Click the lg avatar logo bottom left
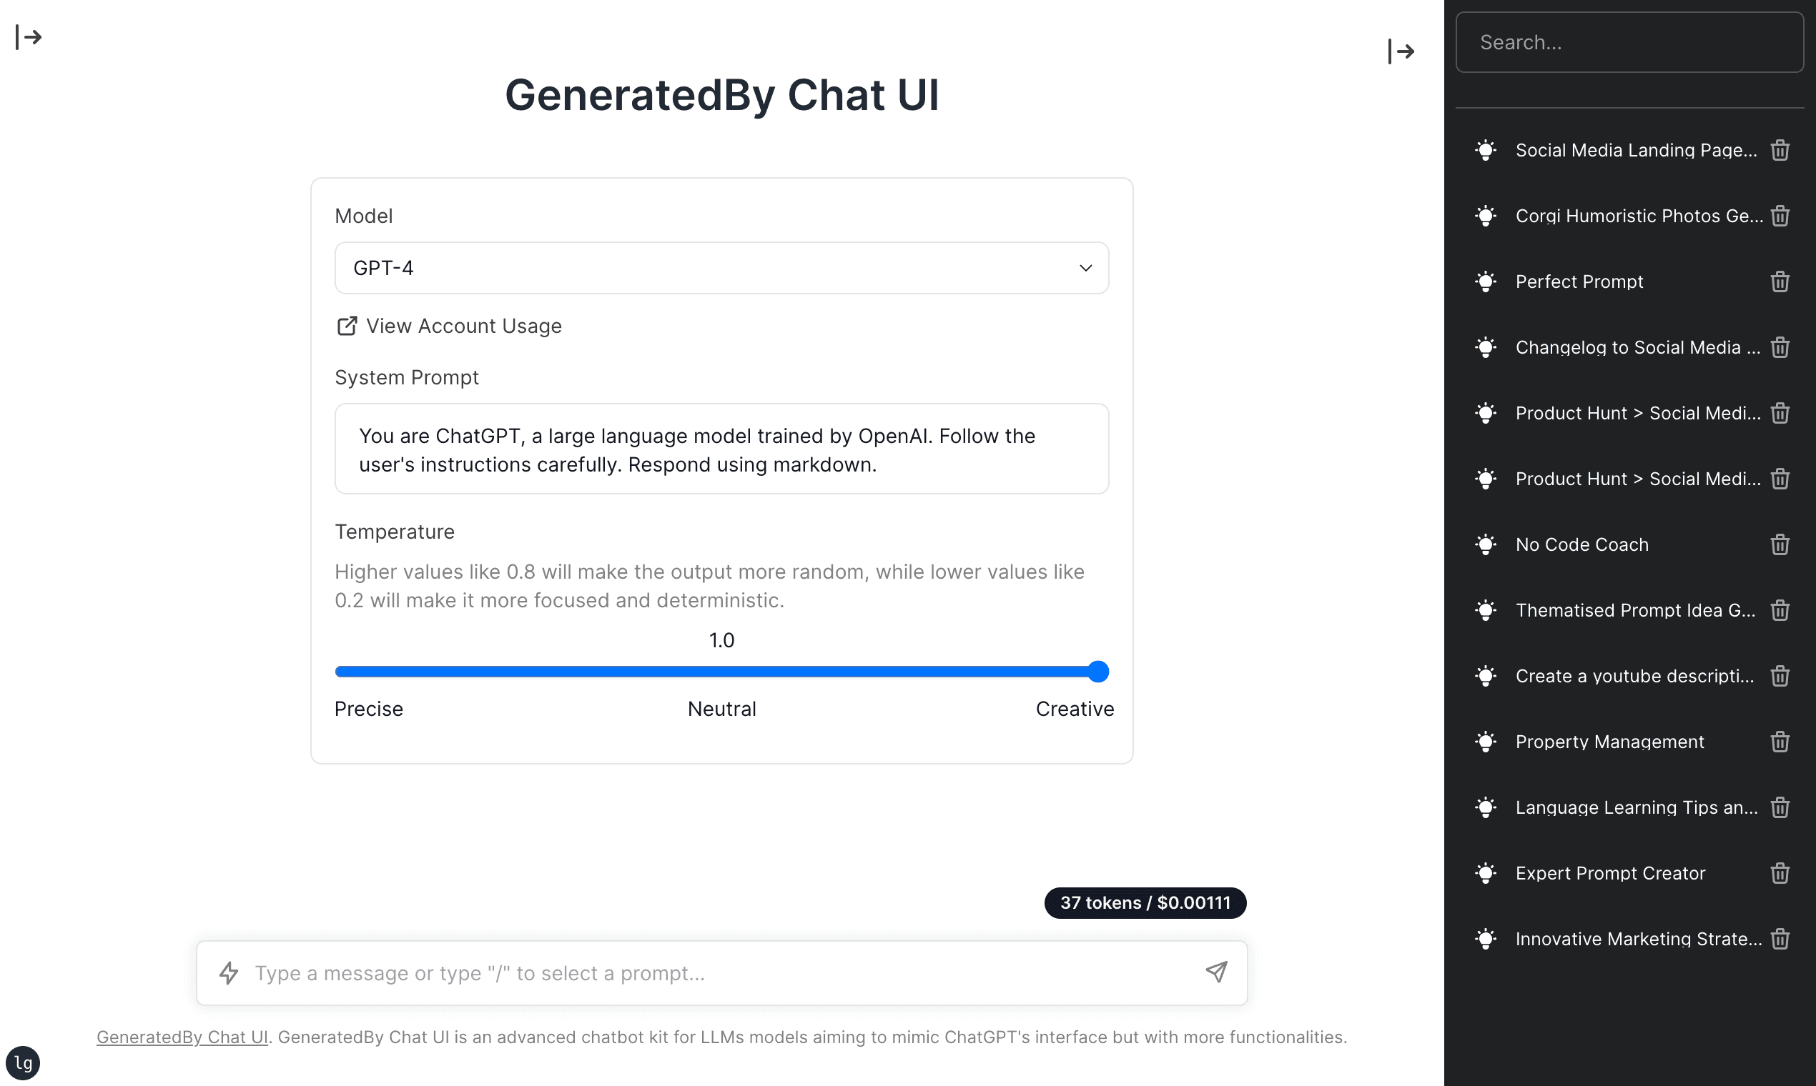This screenshot has width=1816, height=1086. tap(24, 1062)
